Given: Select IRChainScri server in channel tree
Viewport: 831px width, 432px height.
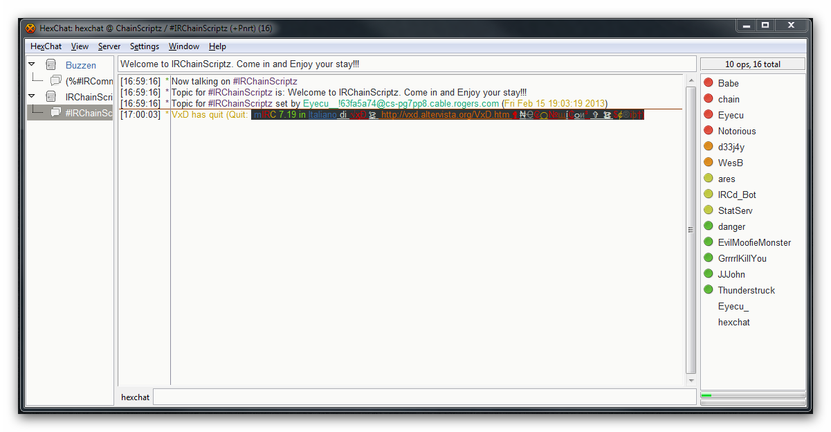Looking at the screenshot, I should point(89,97).
